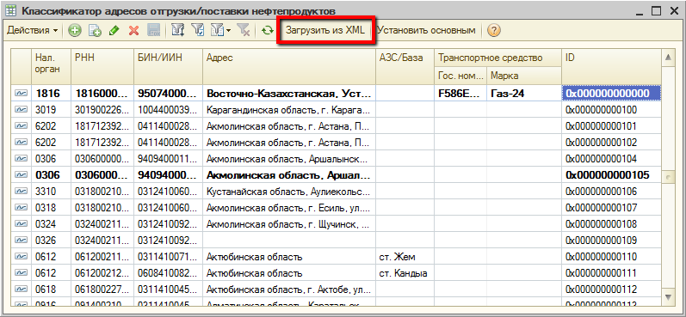The height and width of the screenshot is (317, 686).
Task: Open help with the question mark icon
Action: pos(494,31)
